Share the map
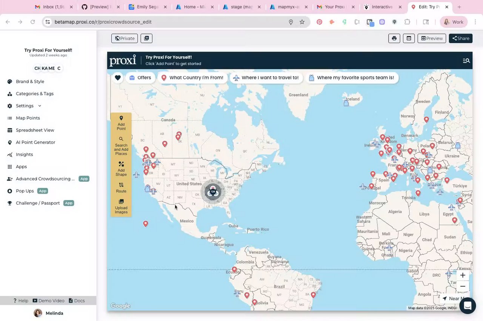 (461, 38)
